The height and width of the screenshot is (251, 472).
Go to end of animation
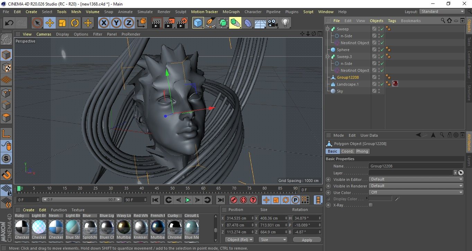pyautogui.click(x=220, y=200)
